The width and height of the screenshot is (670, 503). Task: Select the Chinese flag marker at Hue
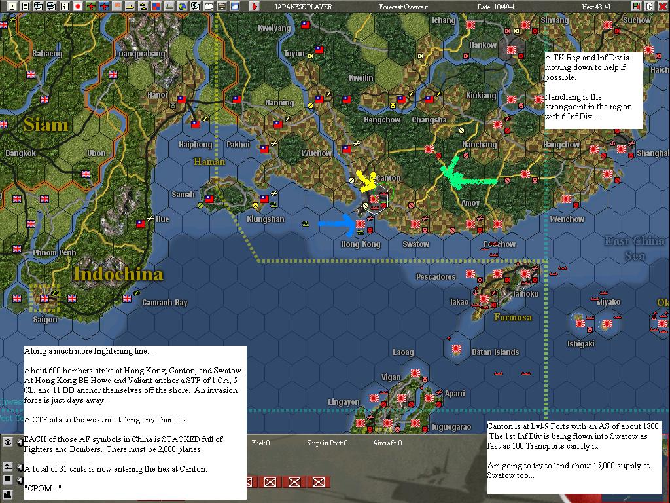141,224
